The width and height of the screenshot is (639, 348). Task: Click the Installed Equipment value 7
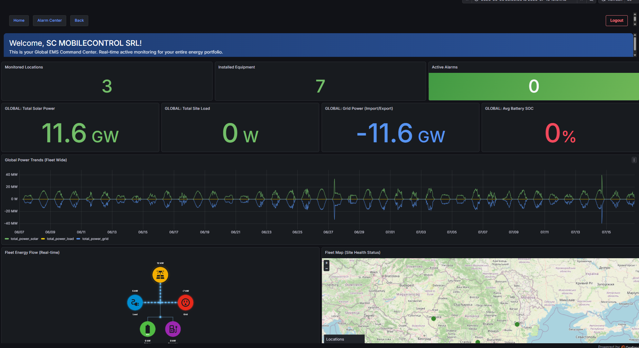coord(320,86)
